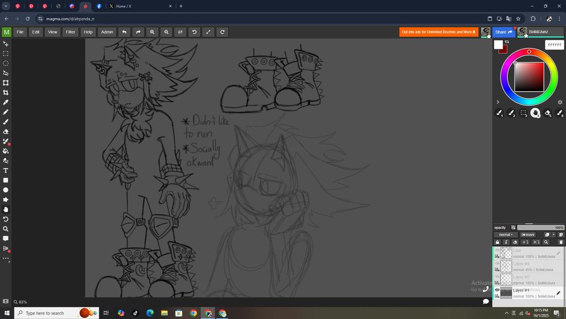The width and height of the screenshot is (566, 319).
Task: Choose the lasso selection tool
Action: pyautogui.click(x=6, y=73)
